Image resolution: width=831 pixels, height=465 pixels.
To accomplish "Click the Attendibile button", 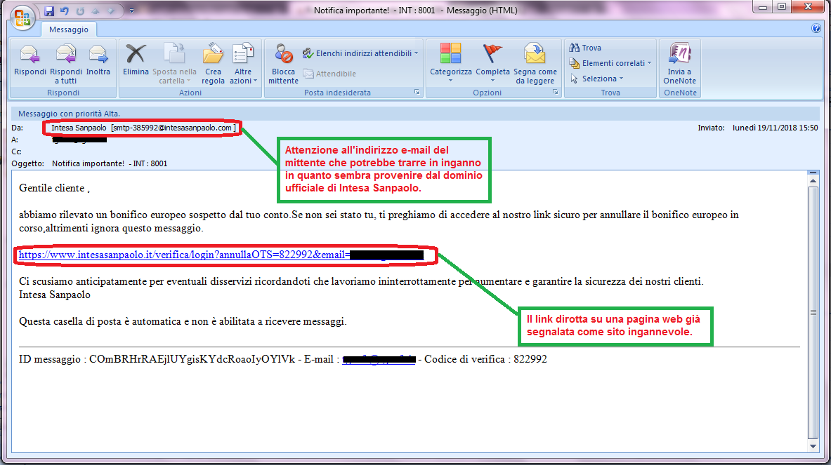I will pos(329,74).
